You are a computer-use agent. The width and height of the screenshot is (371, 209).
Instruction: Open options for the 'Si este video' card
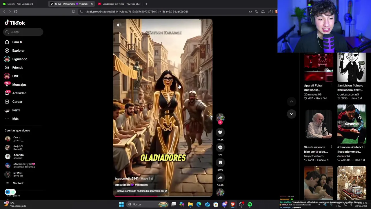(x=331, y=147)
